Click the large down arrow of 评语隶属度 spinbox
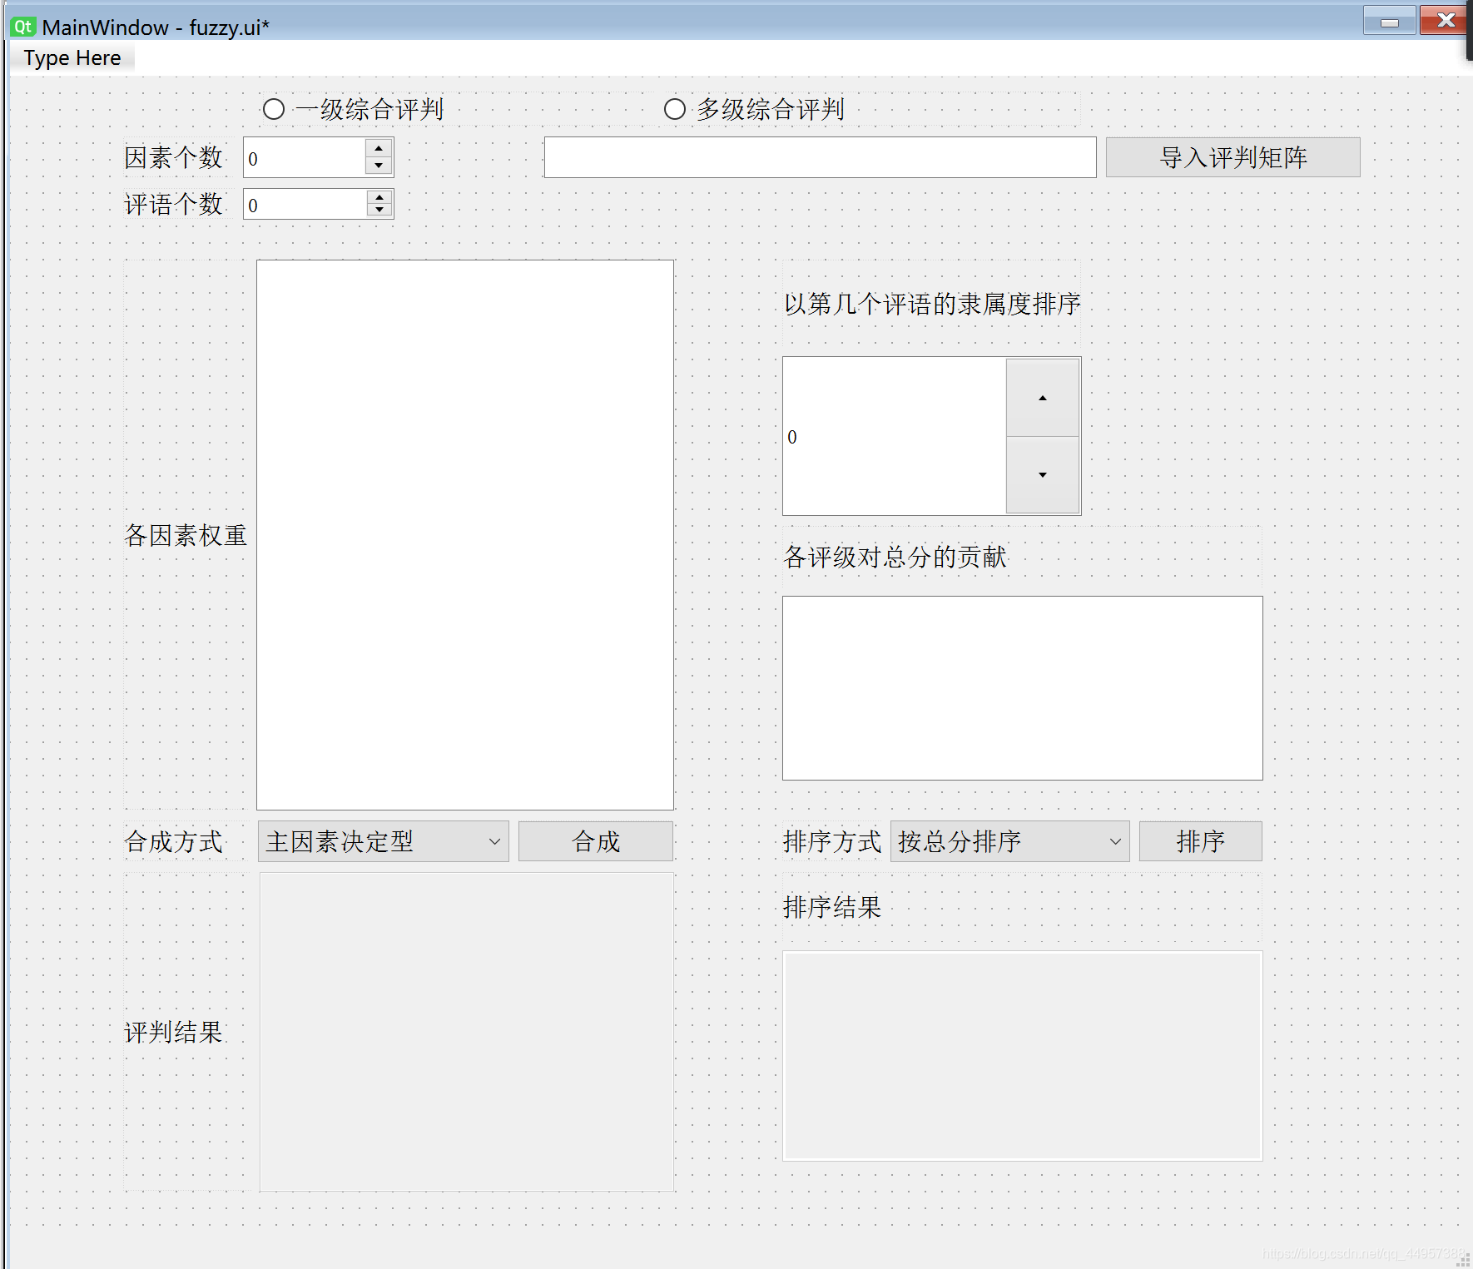1473x1269 pixels. pyautogui.click(x=1041, y=474)
